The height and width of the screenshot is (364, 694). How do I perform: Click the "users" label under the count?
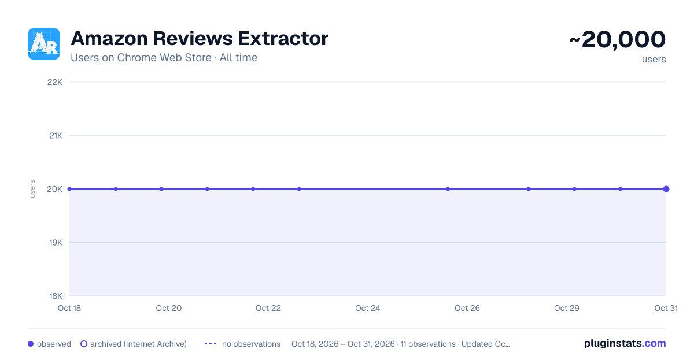coord(654,59)
